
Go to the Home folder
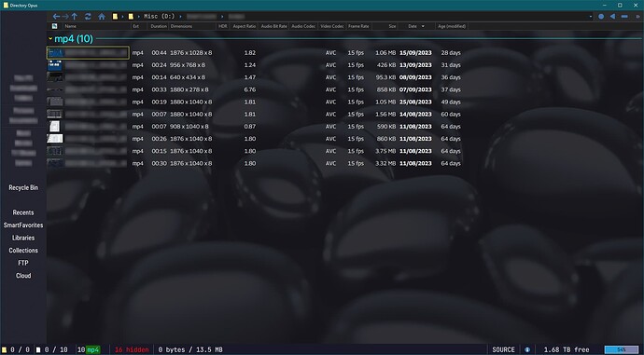point(102,17)
